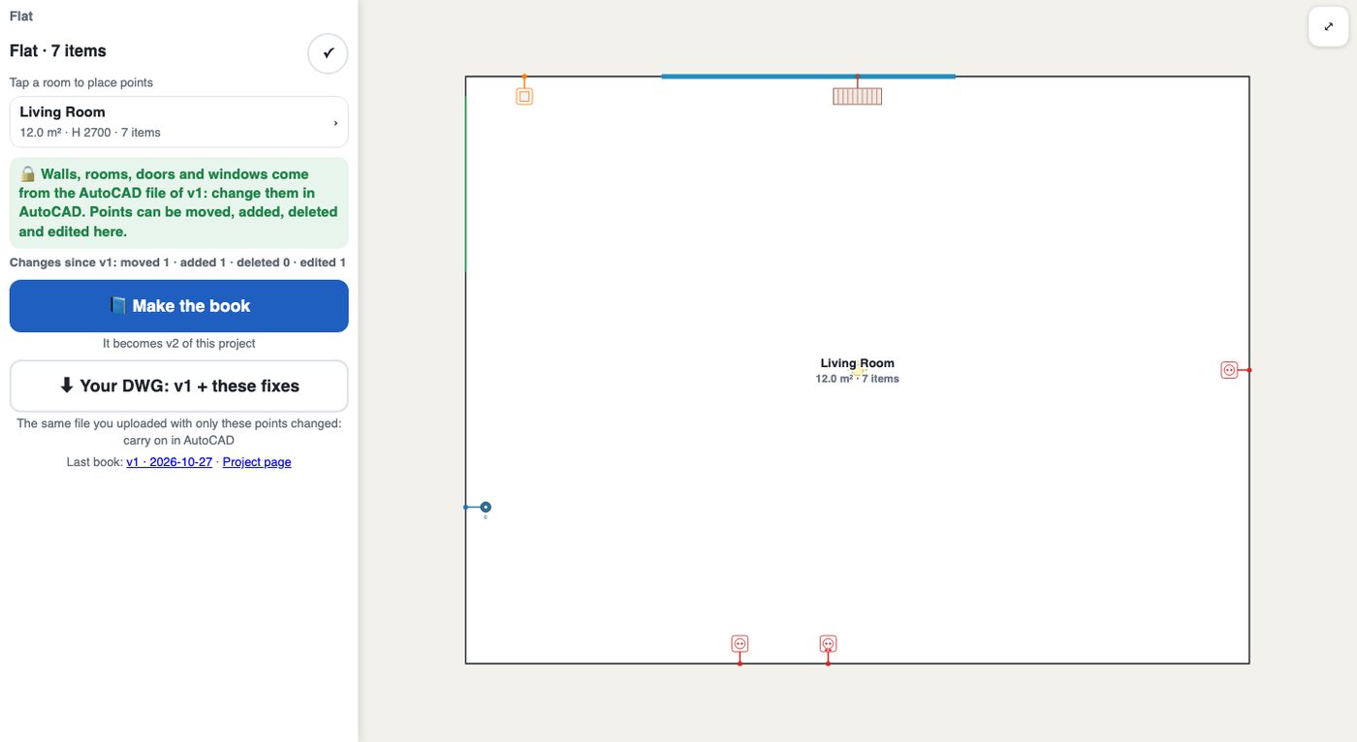Click the round checkmark button beside Flat heading
The height and width of the screenshot is (742, 1357).
click(328, 53)
